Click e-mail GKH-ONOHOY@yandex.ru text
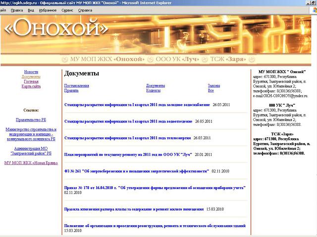317x237 pixels. pyautogui.click(x=280, y=96)
